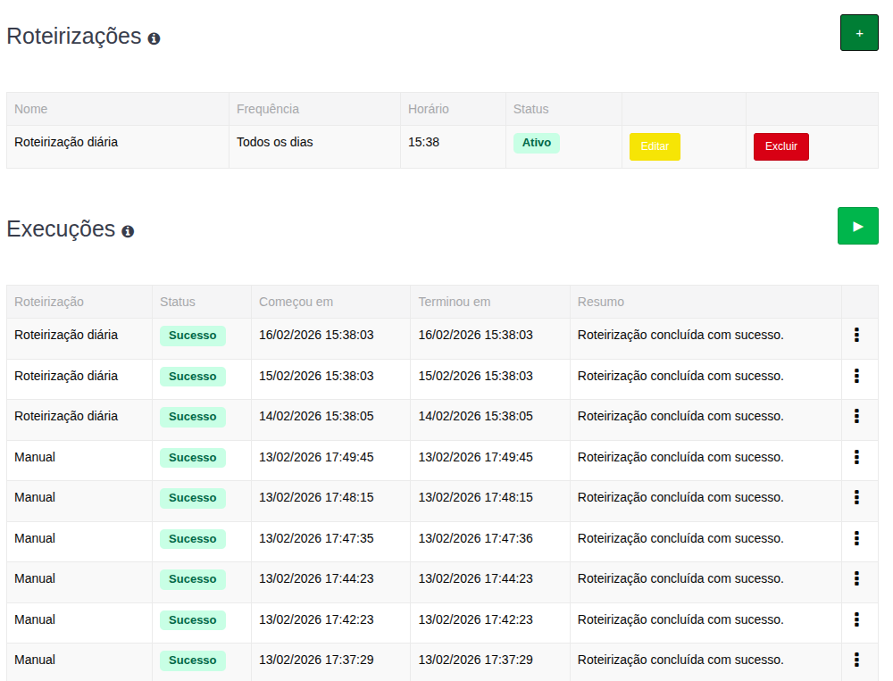Edit the Roteirização diária schedule
The height and width of the screenshot is (681, 893).
coord(655,146)
